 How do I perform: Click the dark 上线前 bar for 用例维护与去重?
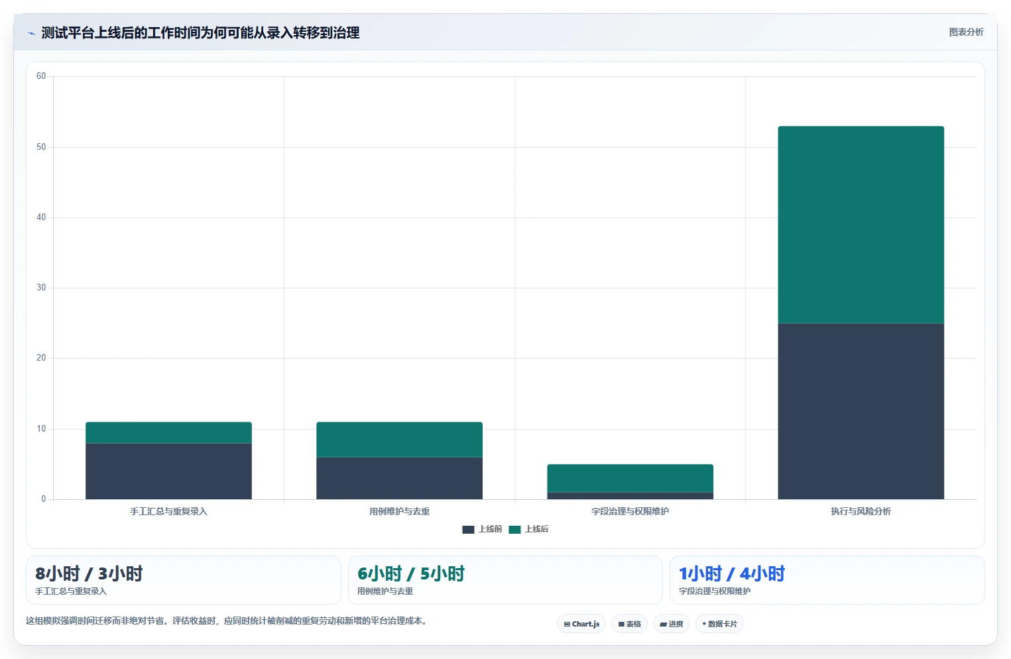pos(399,478)
